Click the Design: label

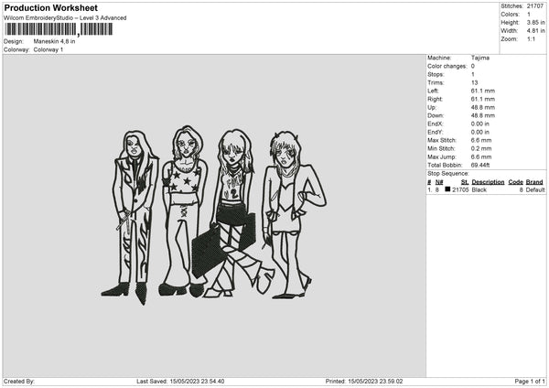[x=14, y=41]
